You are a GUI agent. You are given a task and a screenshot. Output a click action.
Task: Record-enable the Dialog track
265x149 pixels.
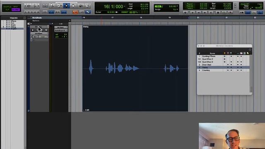click(33, 30)
